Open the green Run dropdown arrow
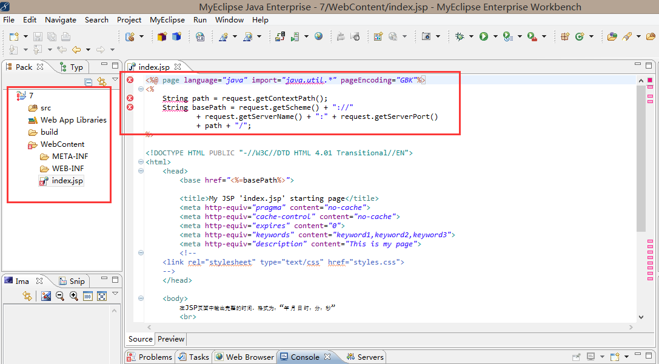This screenshot has width=659, height=364. [495, 36]
